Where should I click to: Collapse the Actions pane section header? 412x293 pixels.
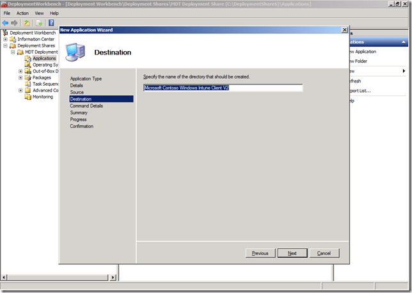403,42
